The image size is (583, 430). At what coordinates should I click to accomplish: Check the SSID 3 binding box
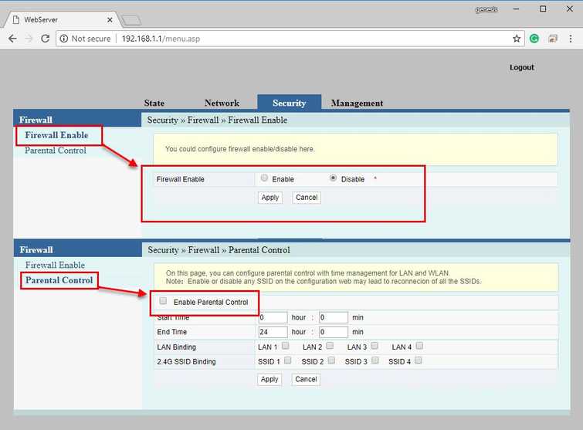click(375, 361)
